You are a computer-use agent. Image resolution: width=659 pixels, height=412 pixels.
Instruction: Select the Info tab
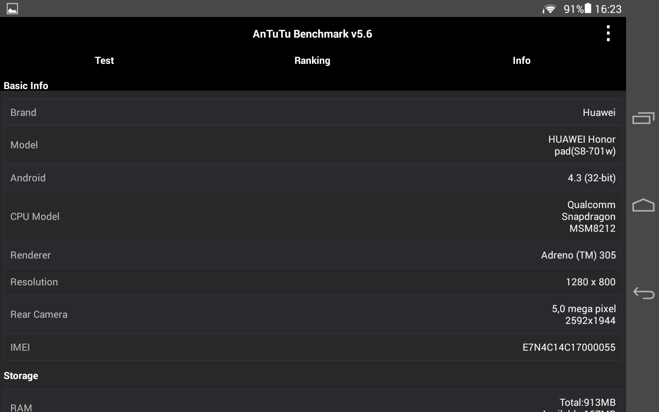pos(521,60)
